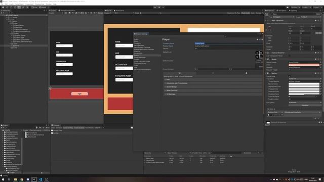The width and height of the screenshot is (324, 182).
Task: Click the Step frame button in toolbar
Action: point(163,7)
